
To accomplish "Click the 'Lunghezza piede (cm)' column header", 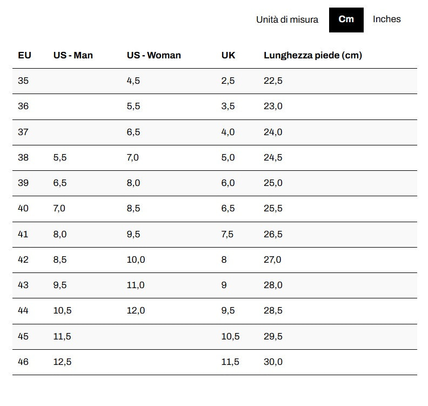I will (312, 55).
